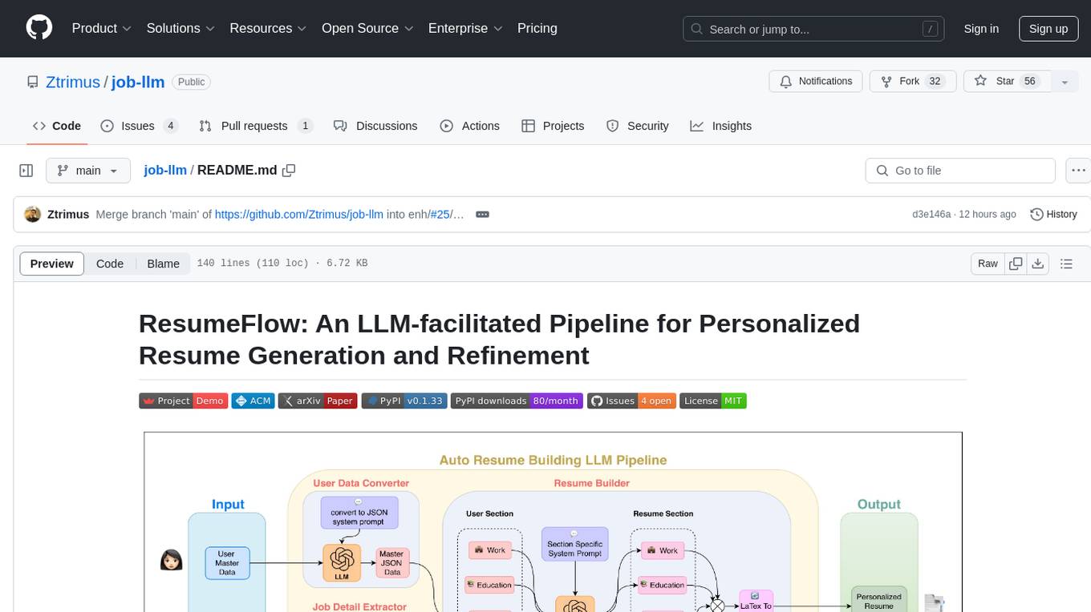Screen dimensions: 1091x612
Task: Copy the README.md file path
Action: [289, 171]
